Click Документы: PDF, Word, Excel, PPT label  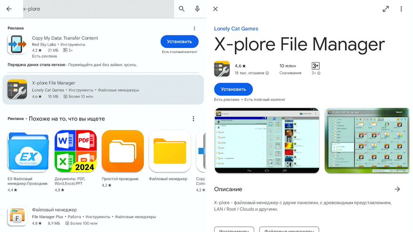(70, 181)
